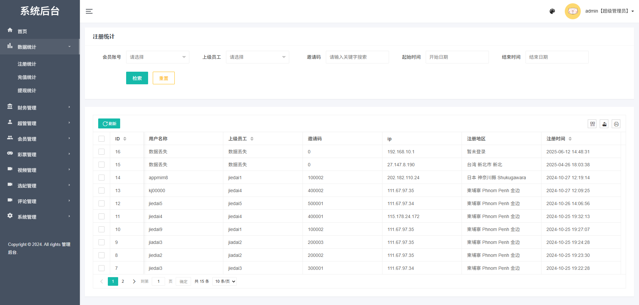This screenshot has width=639, height=305.
Task: Click the 重置 reset button
Action: point(163,78)
